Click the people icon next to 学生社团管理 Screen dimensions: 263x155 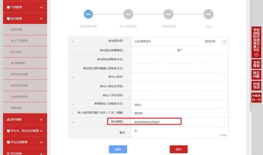[x=8, y=142]
